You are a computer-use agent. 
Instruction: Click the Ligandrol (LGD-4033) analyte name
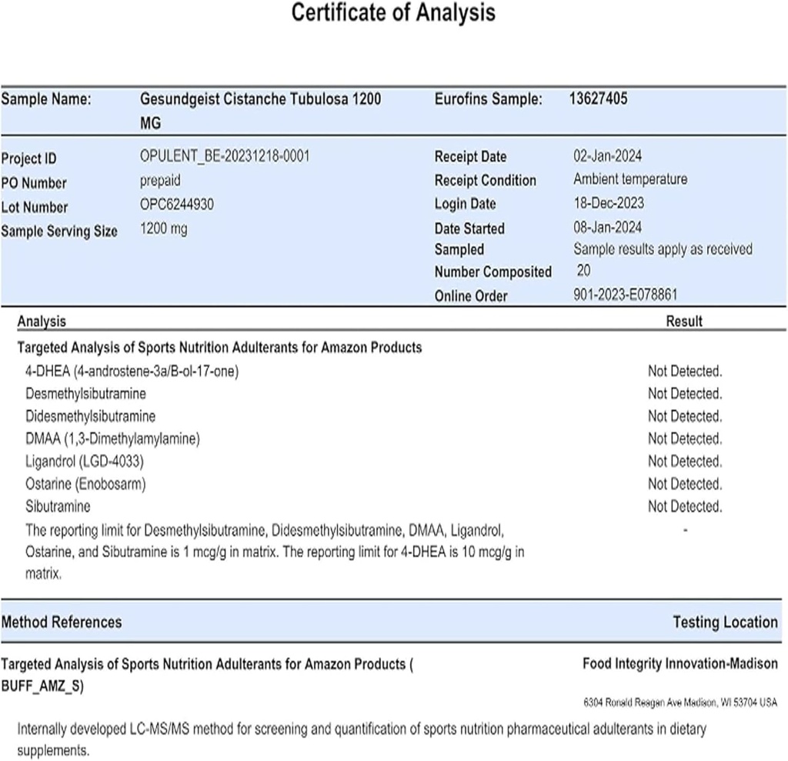85,462
